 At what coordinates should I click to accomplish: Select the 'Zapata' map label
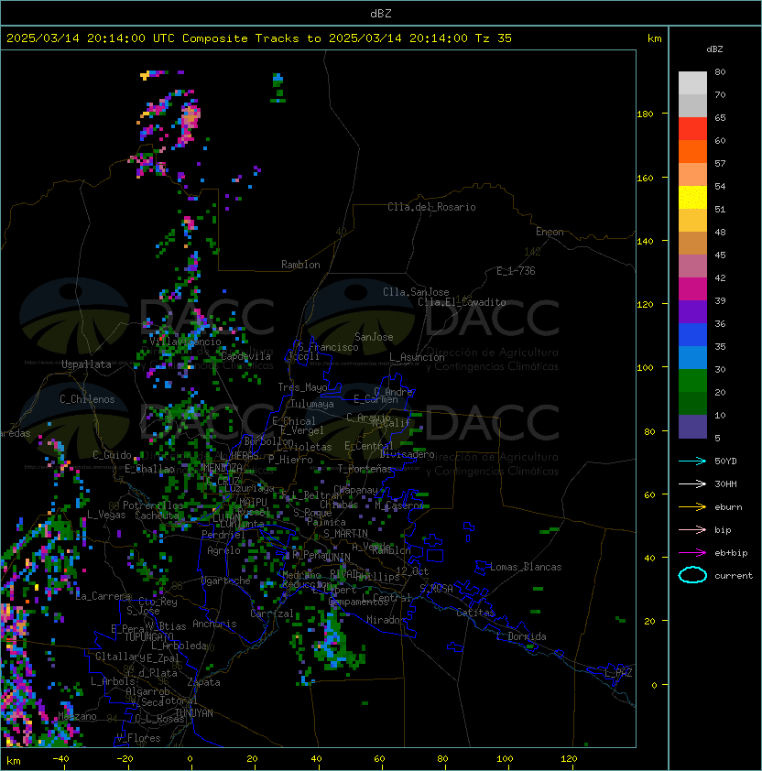[203, 682]
